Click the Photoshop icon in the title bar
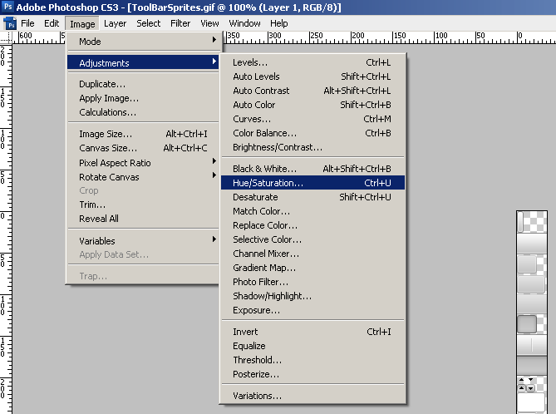 (8, 7)
